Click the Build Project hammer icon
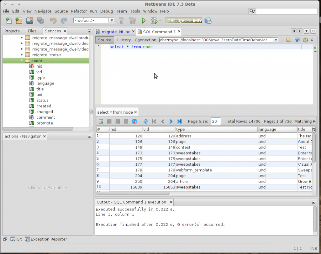321x254 pixels. point(121,21)
